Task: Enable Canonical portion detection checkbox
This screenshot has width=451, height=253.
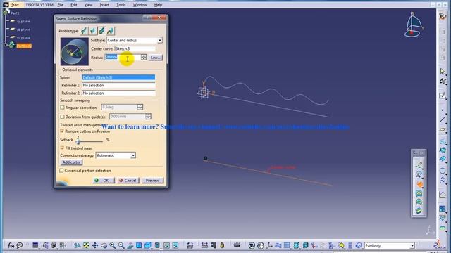Action: [61, 170]
